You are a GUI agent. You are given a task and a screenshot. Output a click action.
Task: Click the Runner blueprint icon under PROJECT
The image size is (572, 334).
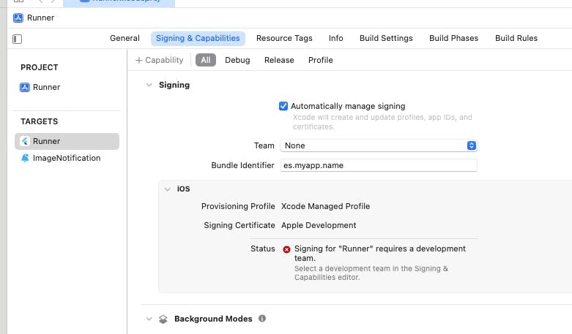[x=25, y=87]
